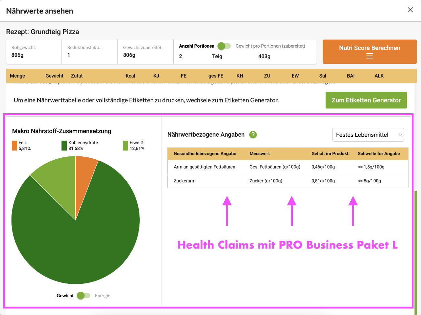The width and height of the screenshot is (421, 315).
Task: Click the dark green Kohlenhydrate legend swatch
Action: [64, 145]
